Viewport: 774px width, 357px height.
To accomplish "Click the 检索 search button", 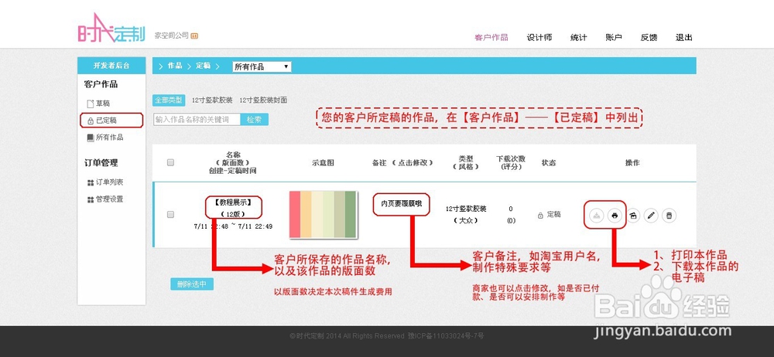I will 255,119.
